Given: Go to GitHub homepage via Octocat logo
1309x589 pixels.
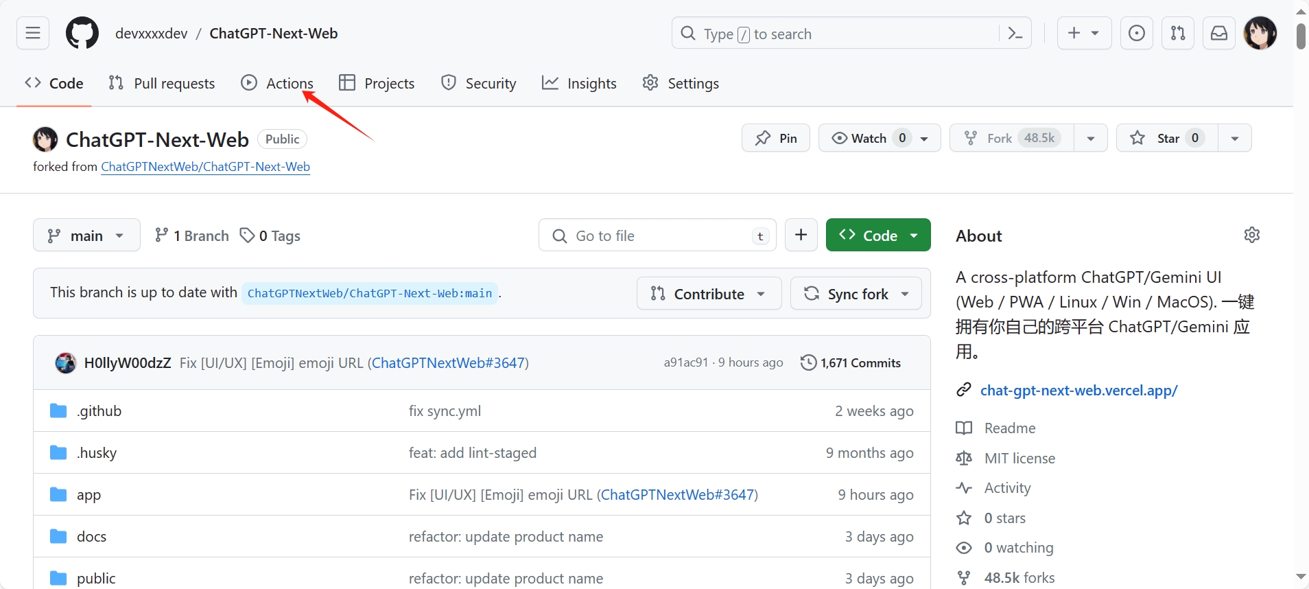Looking at the screenshot, I should (x=82, y=33).
